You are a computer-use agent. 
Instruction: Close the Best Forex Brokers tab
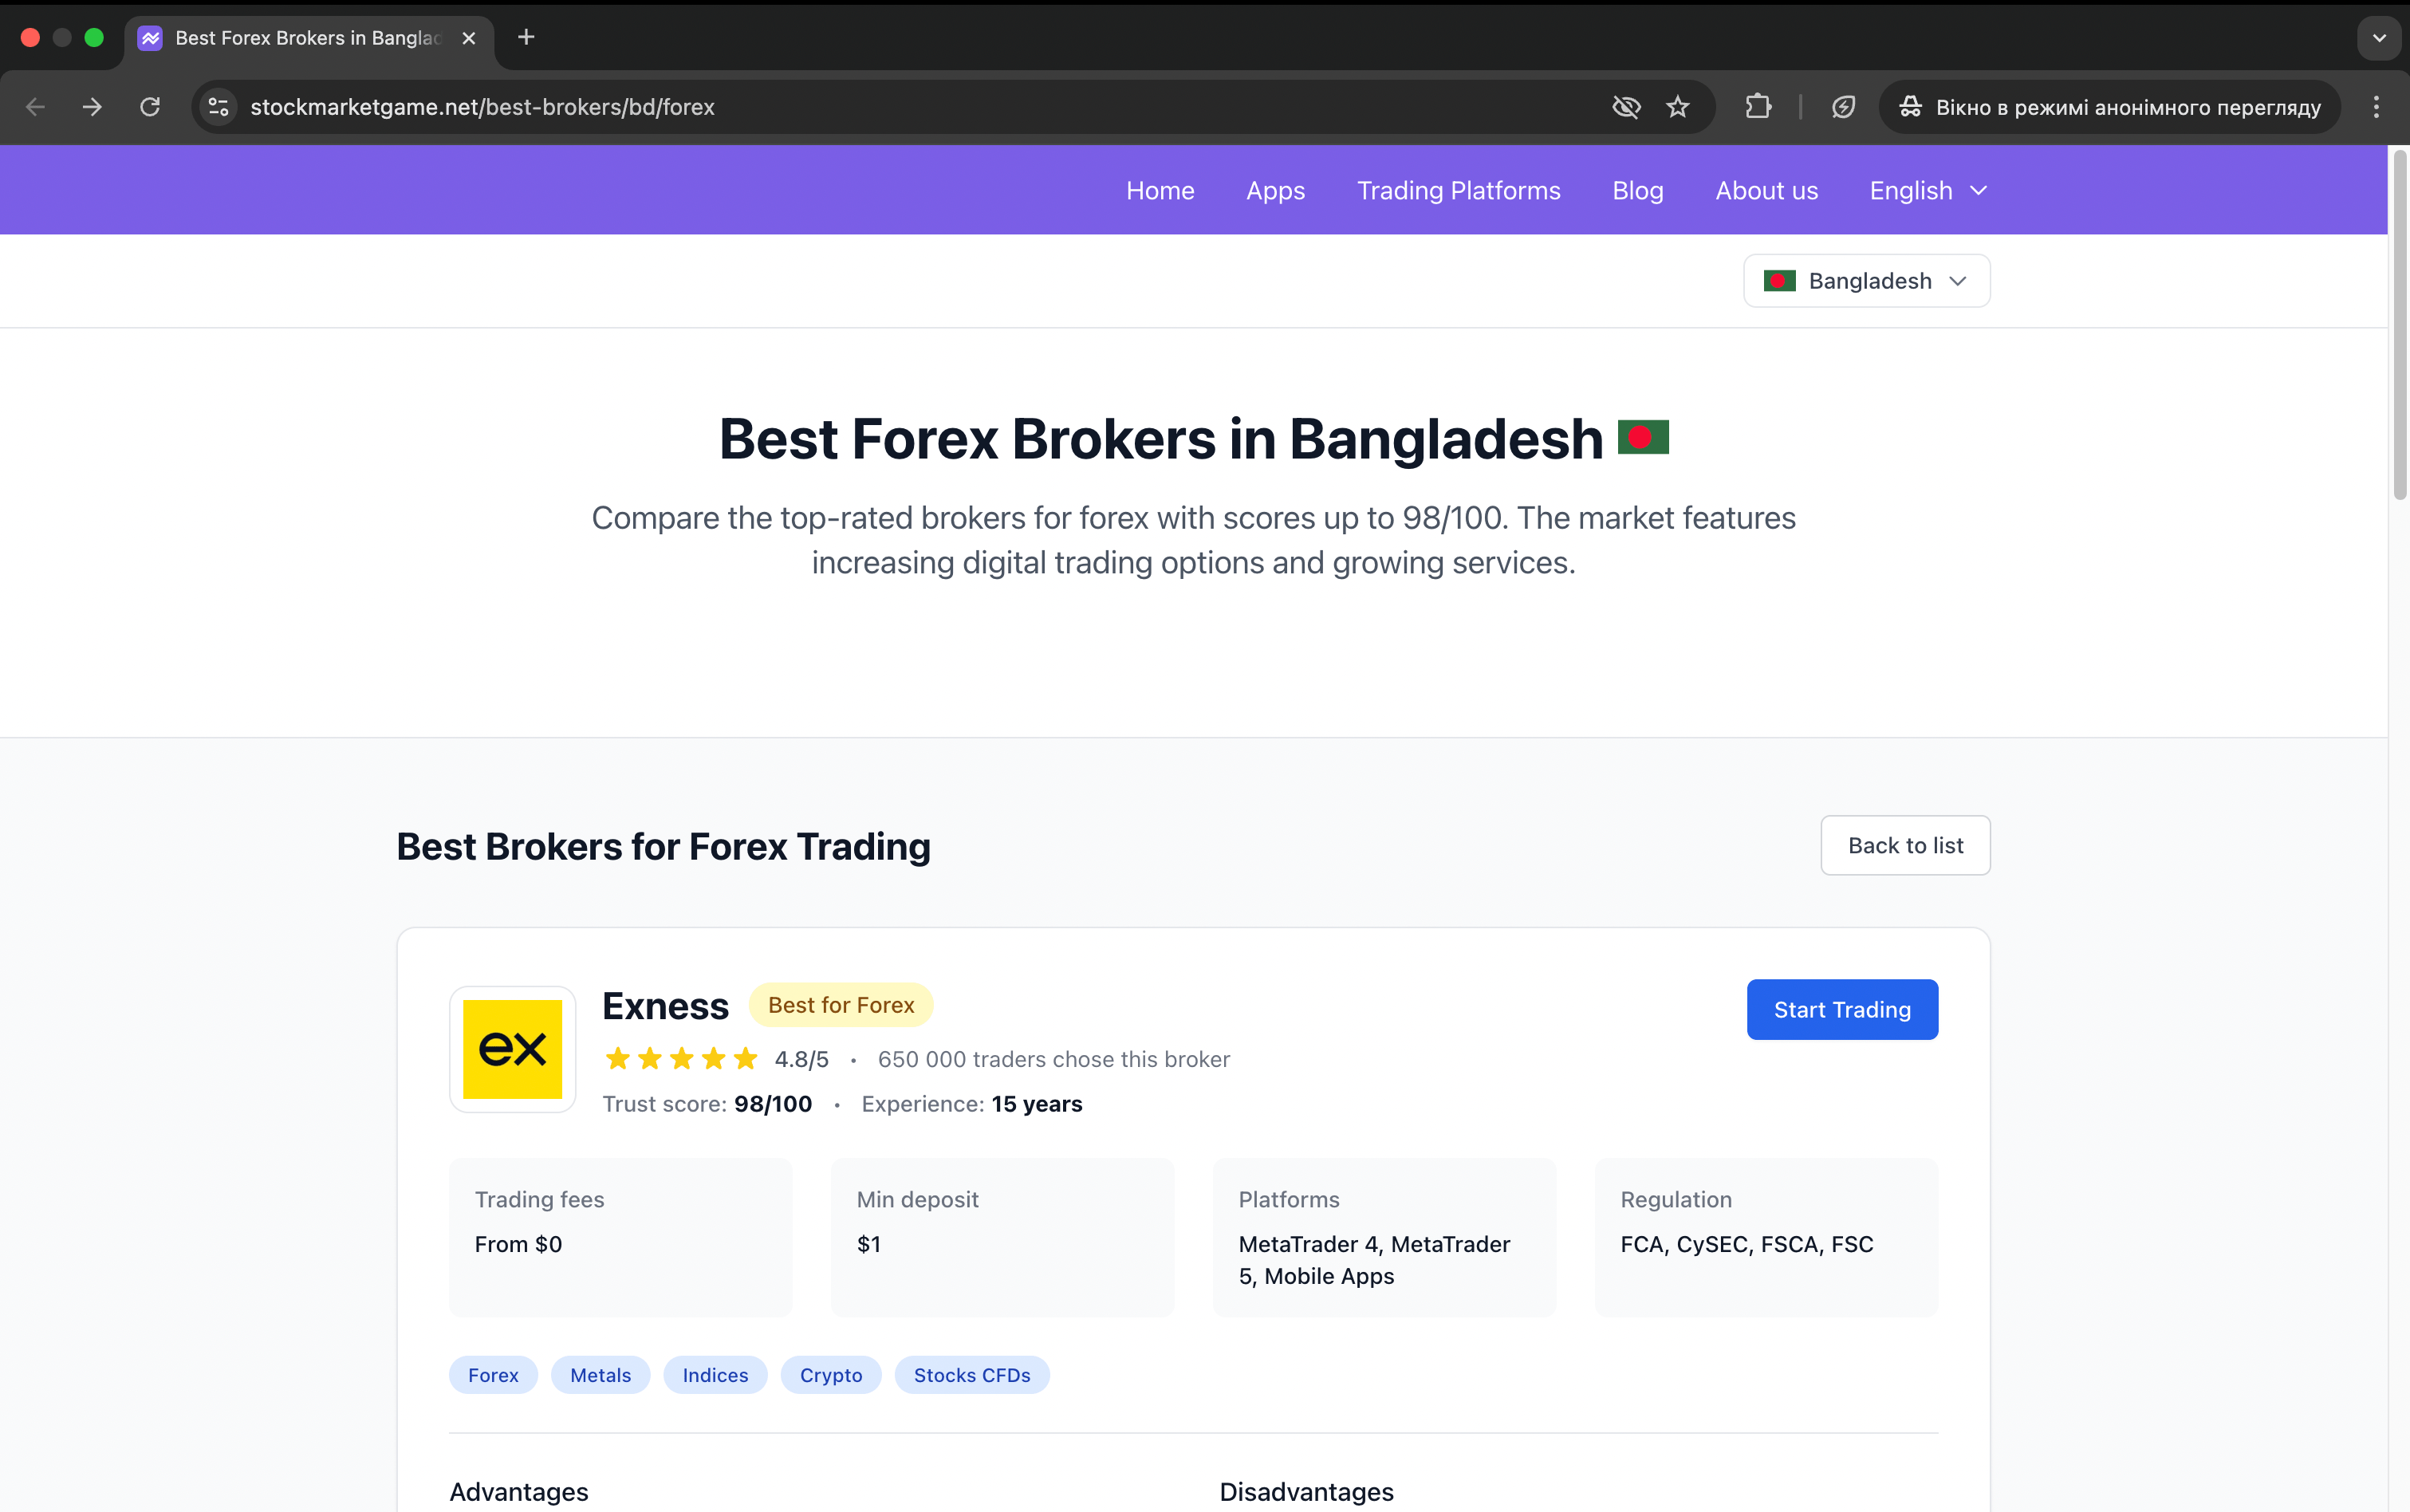pyautogui.click(x=468, y=38)
